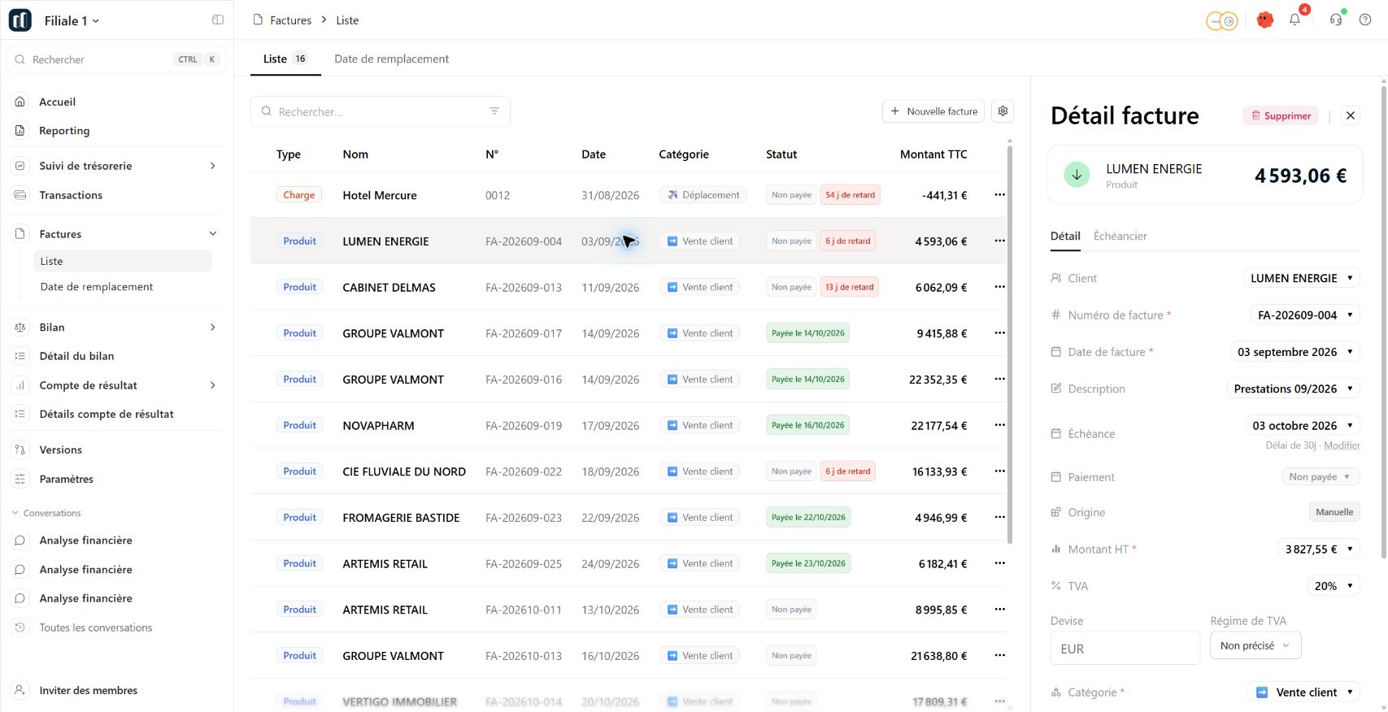Select the Liste tab
Screen dimensions: 1388x712
pos(285,59)
